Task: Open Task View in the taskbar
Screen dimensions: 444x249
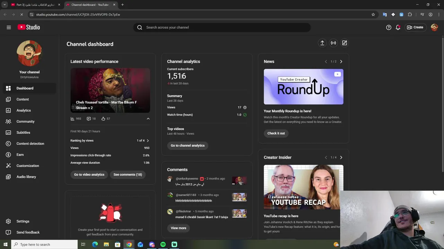Action: 83,245
